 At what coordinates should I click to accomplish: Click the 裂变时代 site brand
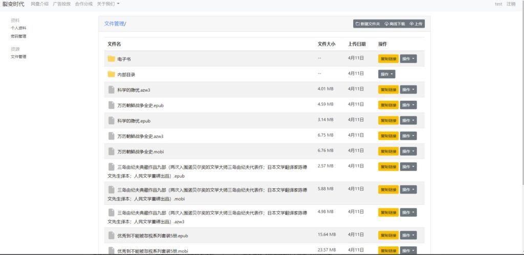point(13,4)
